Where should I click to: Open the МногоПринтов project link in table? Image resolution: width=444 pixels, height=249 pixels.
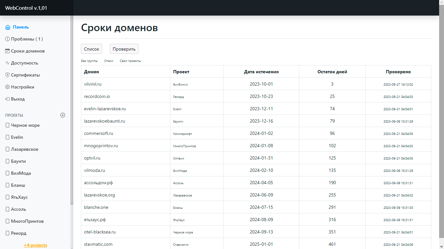[x=184, y=146]
